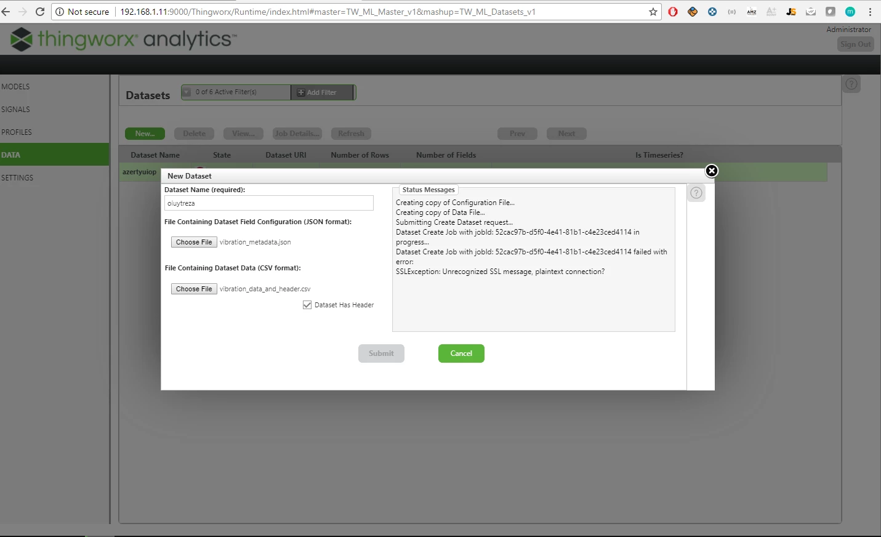Bookmark this page with the star icon
Image resolution: width=881 pixels, height=537 pixels.
click(653, 12)
